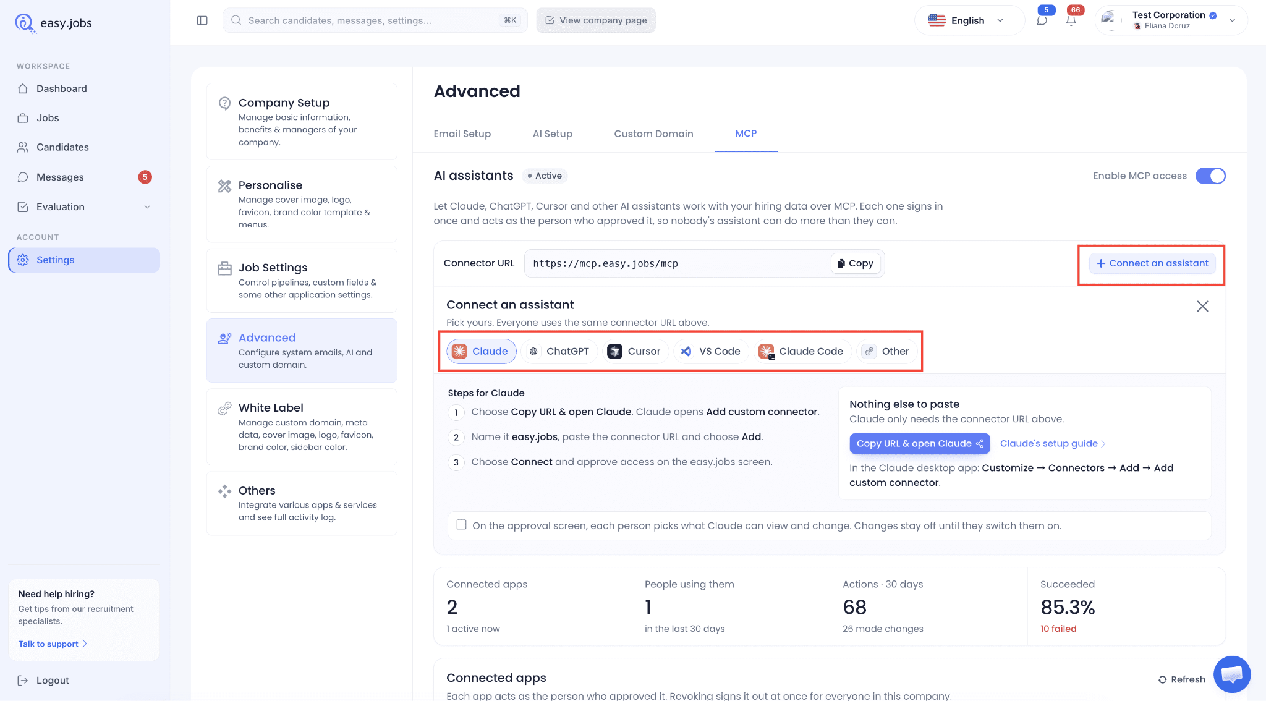The width and height of the screenshot is (1266, 701).
Task: Open Others settings section title
Action: [257, 491]
